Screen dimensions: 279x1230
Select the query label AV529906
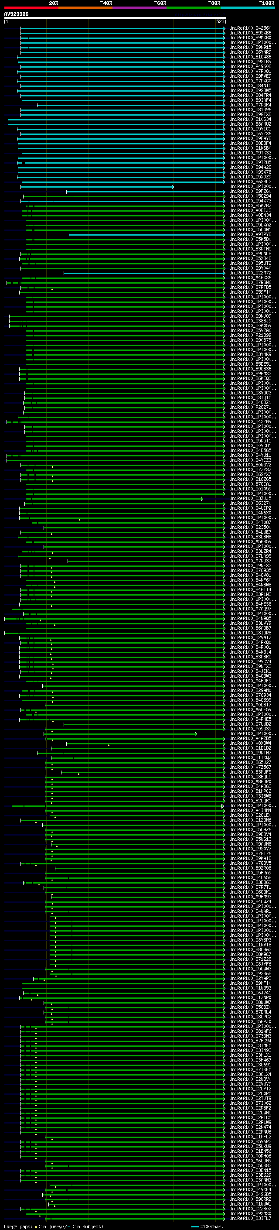(x=16, y=14)
